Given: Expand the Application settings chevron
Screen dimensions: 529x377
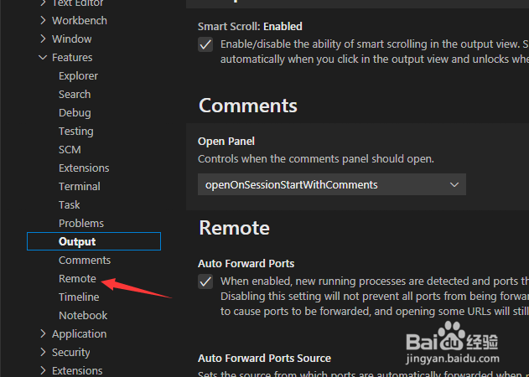Looking at the screenshot, I should [43, 333].
